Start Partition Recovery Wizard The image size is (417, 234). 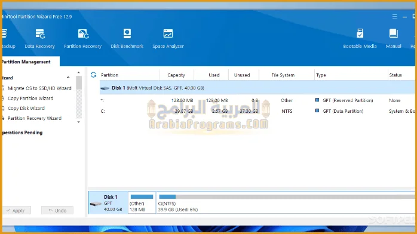(x=35, y=118)
